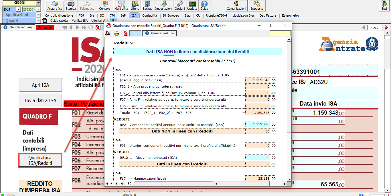Click the copy pages icon in main toolbar
This screenshot has height=196, width=391.
click(x=91, y=27)
